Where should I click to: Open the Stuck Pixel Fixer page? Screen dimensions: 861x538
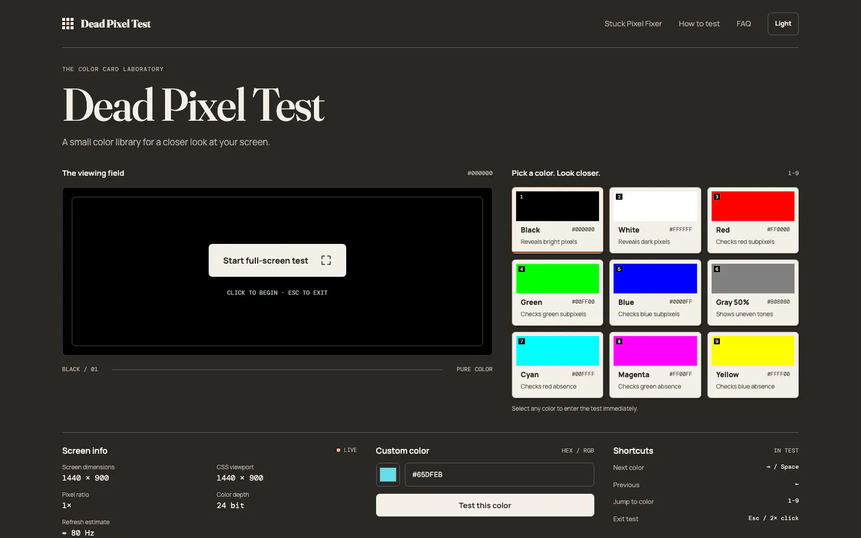pyautogui.click(x=633, y=24)
